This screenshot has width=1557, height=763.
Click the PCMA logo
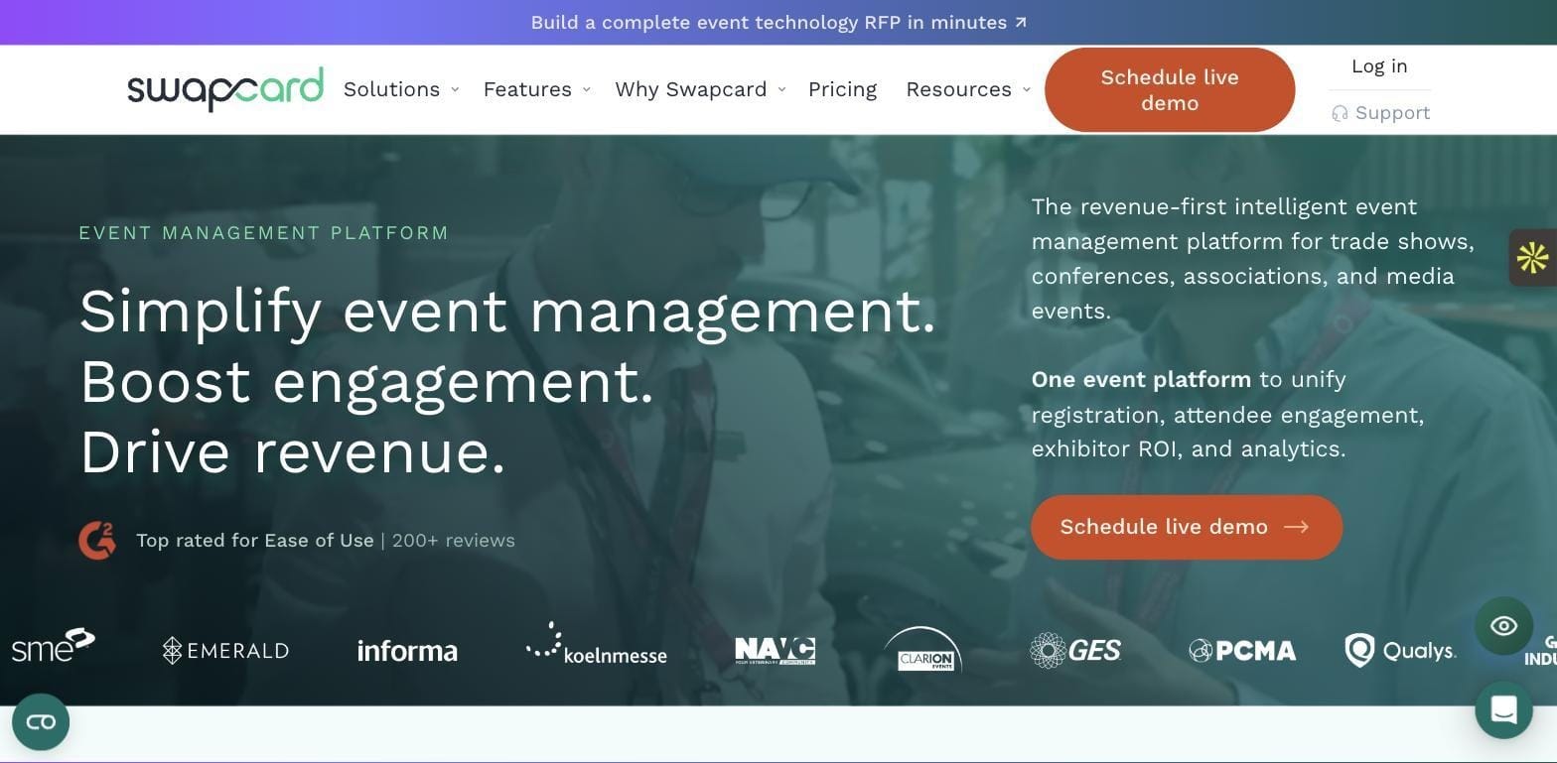(1242, 651)
